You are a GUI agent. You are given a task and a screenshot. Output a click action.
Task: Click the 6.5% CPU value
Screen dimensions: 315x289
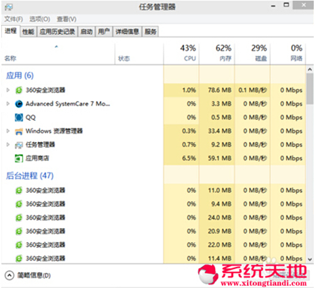click(189, 158)
